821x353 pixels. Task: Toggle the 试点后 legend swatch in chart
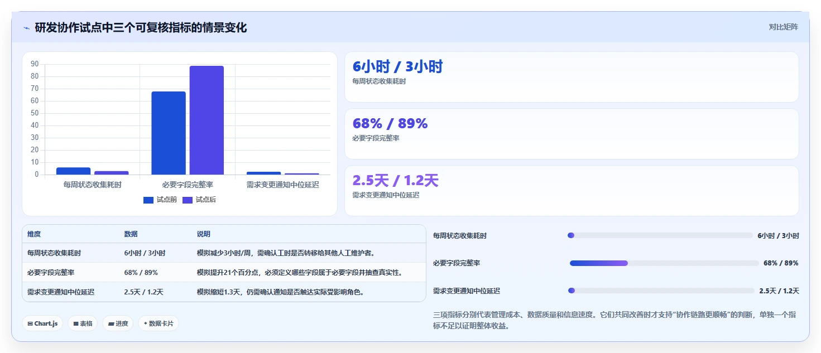point(188,200)
